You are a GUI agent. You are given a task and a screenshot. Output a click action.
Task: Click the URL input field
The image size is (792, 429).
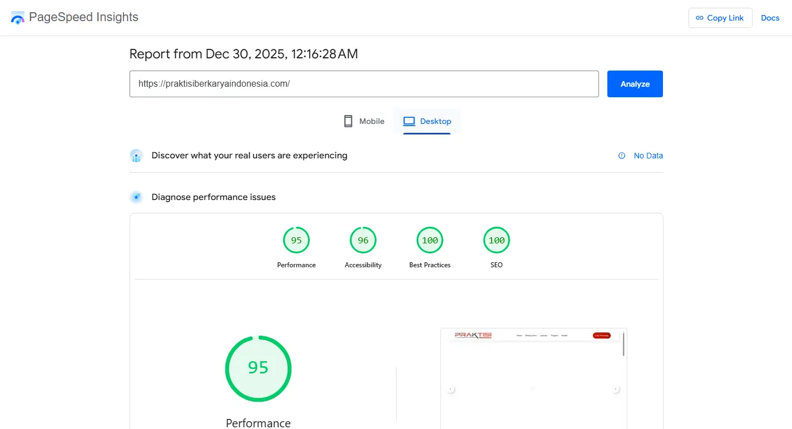click(x=364, y=83)
